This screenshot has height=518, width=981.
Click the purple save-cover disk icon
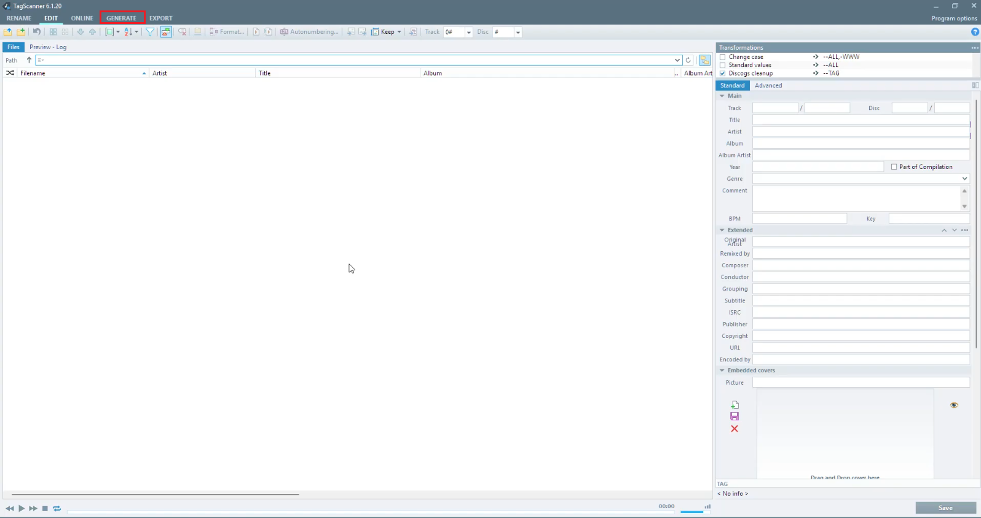[x=735, y=417]
